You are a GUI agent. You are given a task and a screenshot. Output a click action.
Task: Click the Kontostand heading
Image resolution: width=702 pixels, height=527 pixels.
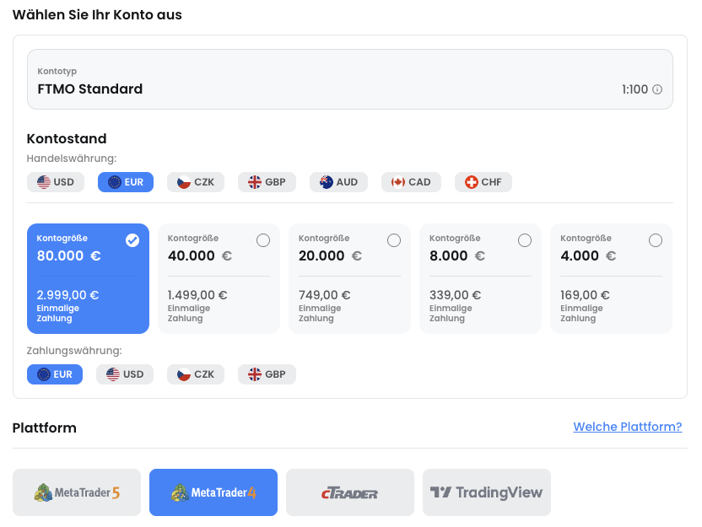point(67,138)
